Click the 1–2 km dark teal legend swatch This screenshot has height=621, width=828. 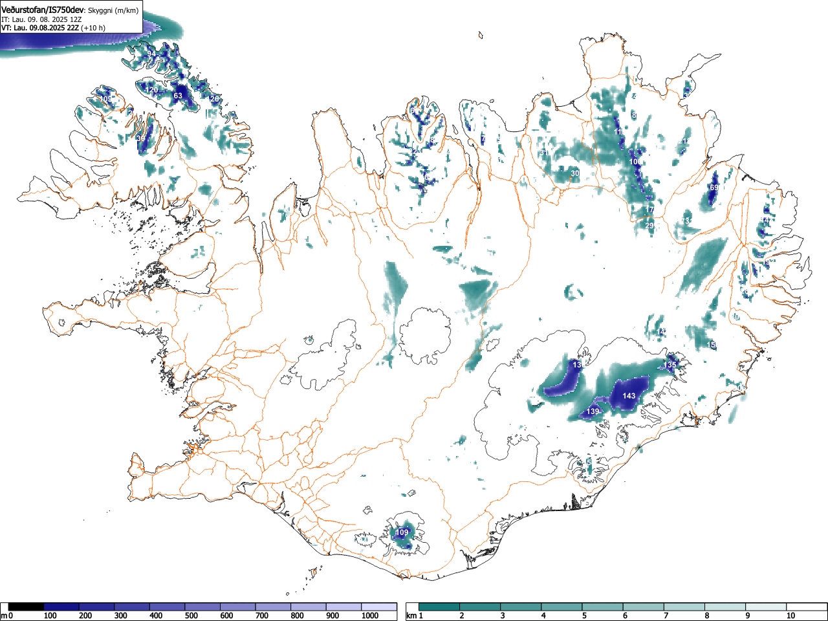(440, 607)
